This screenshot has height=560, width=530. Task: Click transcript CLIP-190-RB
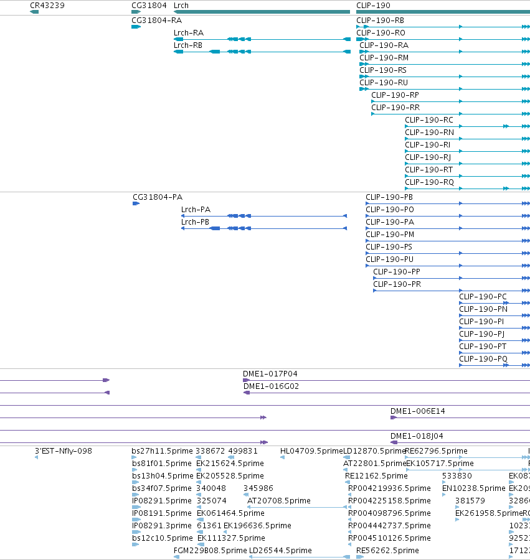(381, 21)
